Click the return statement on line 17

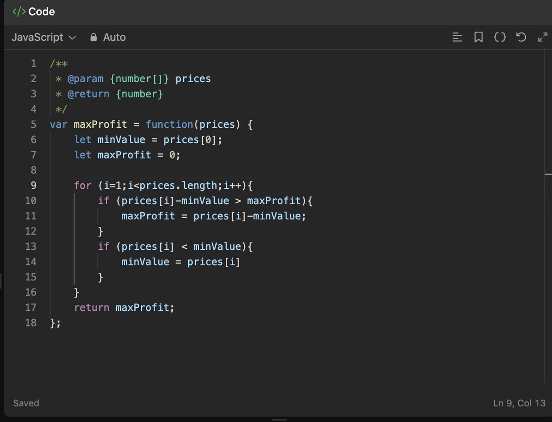click(x=92, y=307)
